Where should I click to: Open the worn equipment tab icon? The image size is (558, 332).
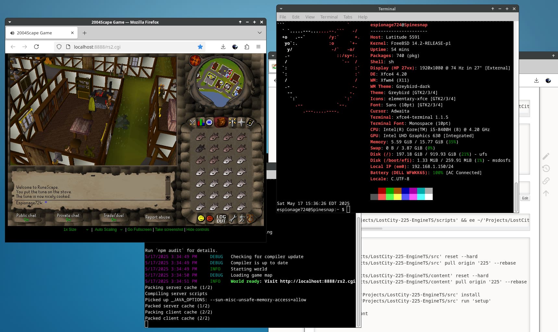point(232,122)
